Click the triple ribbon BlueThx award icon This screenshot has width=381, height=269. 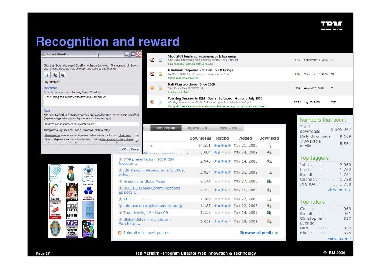(x=63, y=75)
